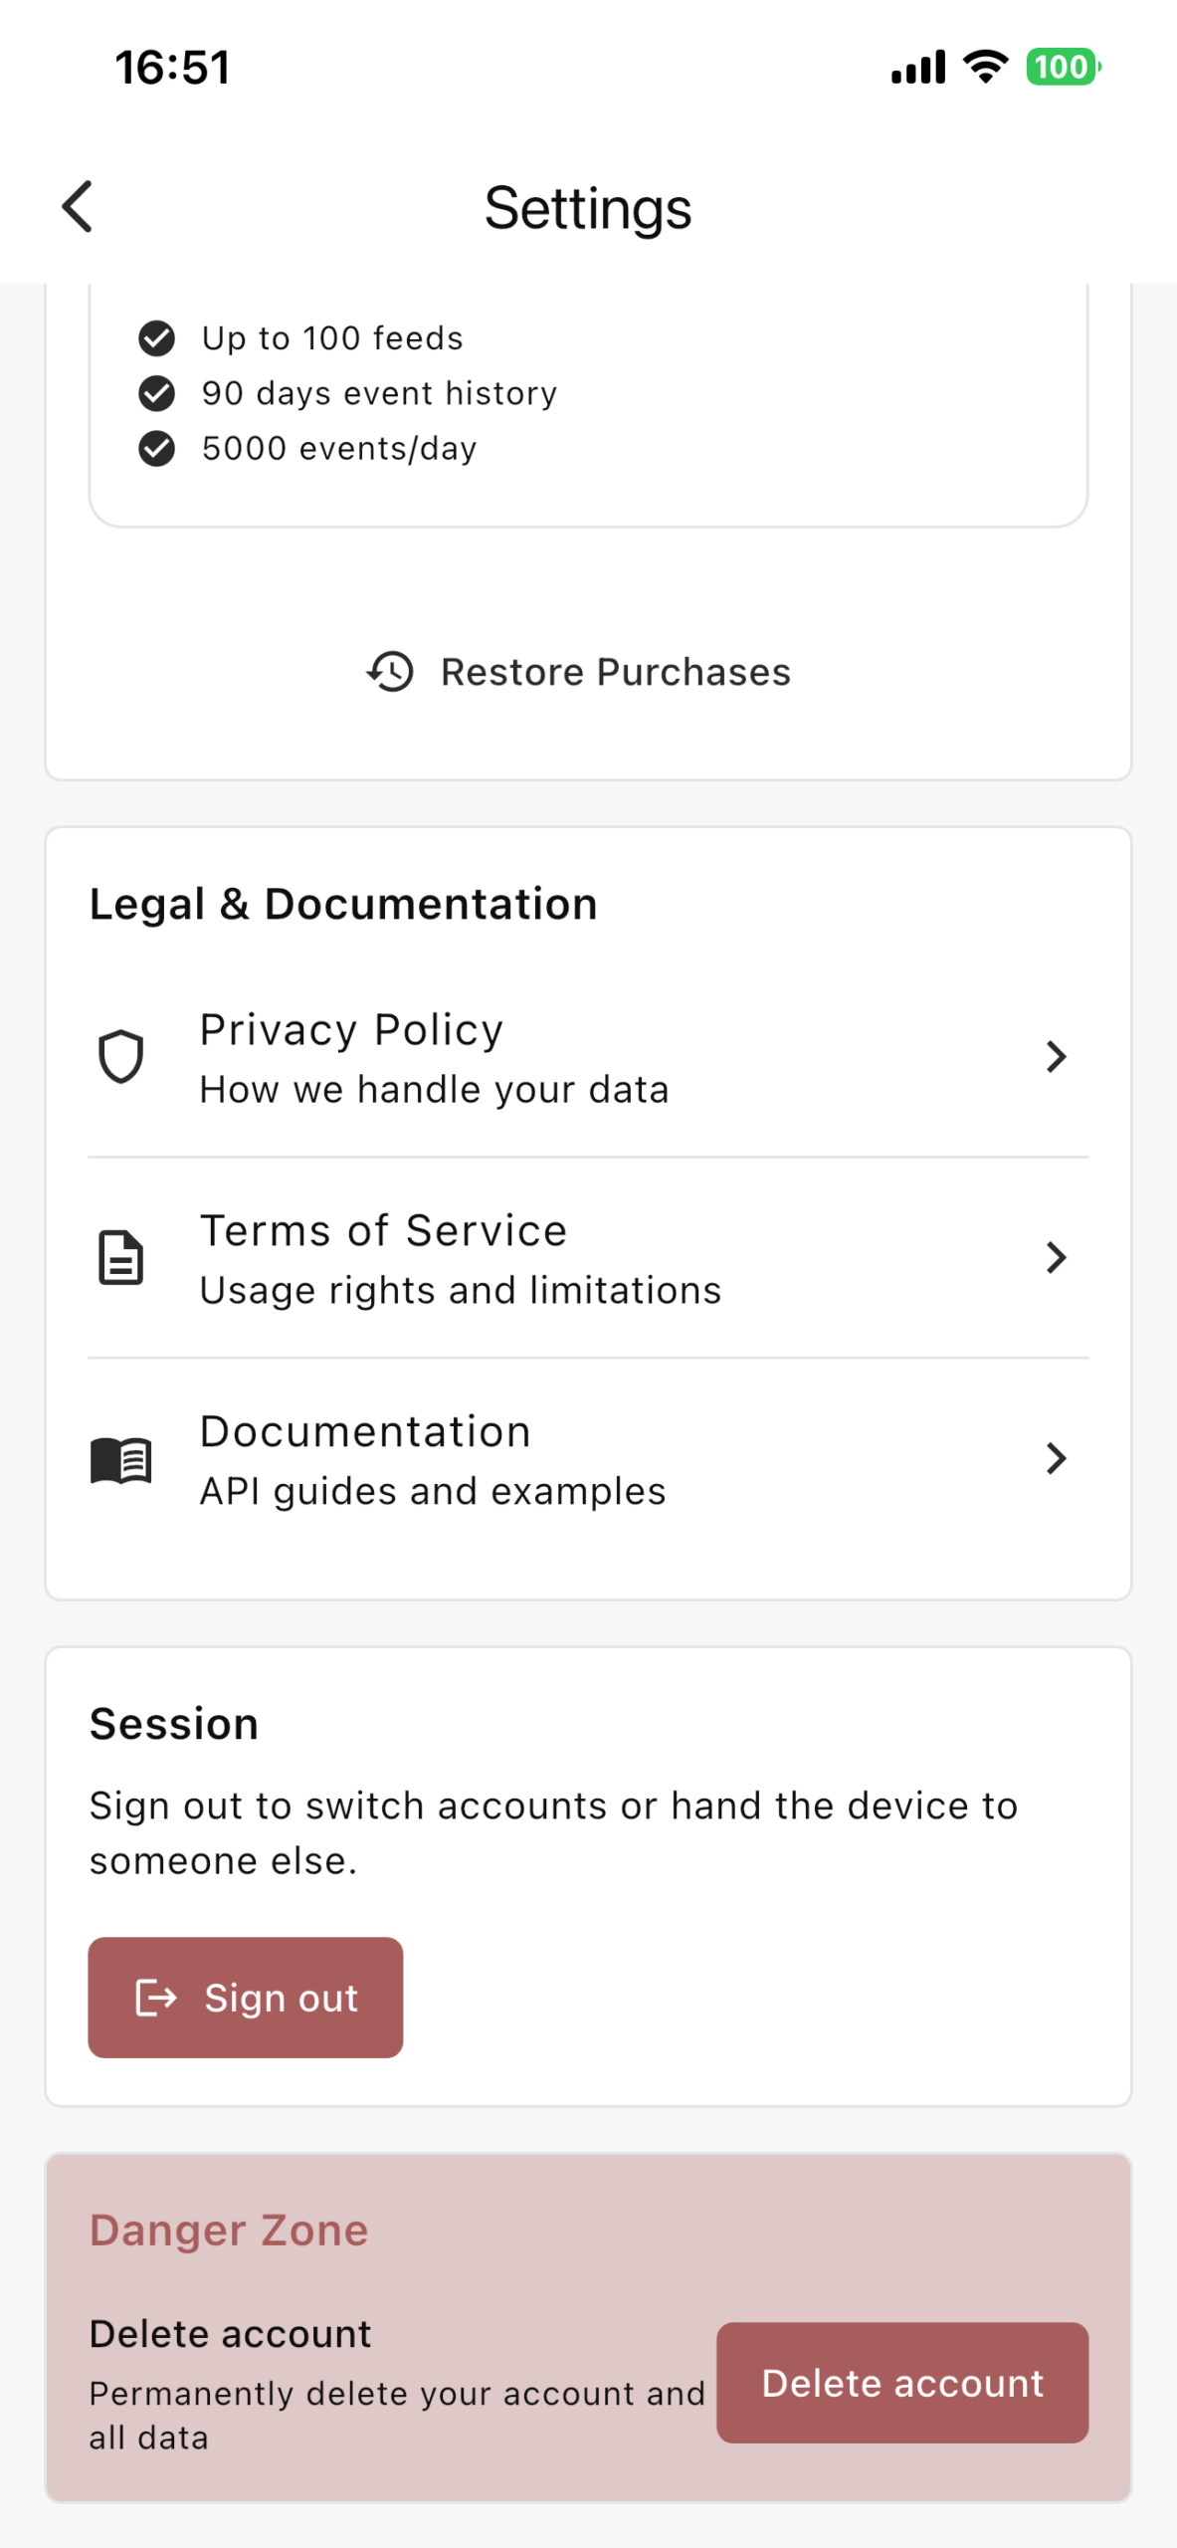
Task: Tap the sign out arrow icon
Action: tap(156, 1997)
